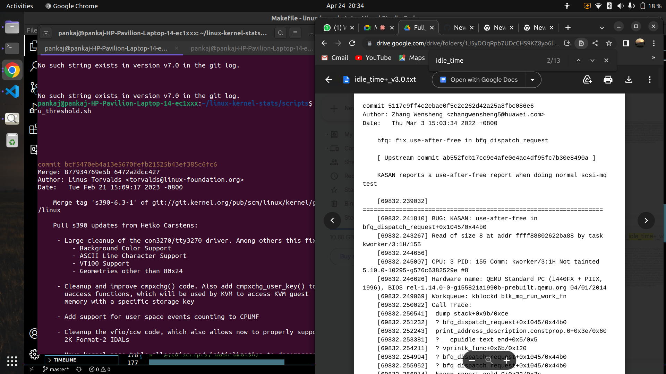Open VS Code Manage gear icon
Viewport: 666px width, 374px height.
34,354
